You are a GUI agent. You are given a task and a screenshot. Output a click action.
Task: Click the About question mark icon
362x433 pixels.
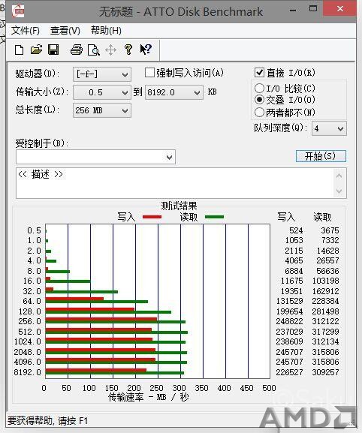pyautogui.click(x=128, y=50)
